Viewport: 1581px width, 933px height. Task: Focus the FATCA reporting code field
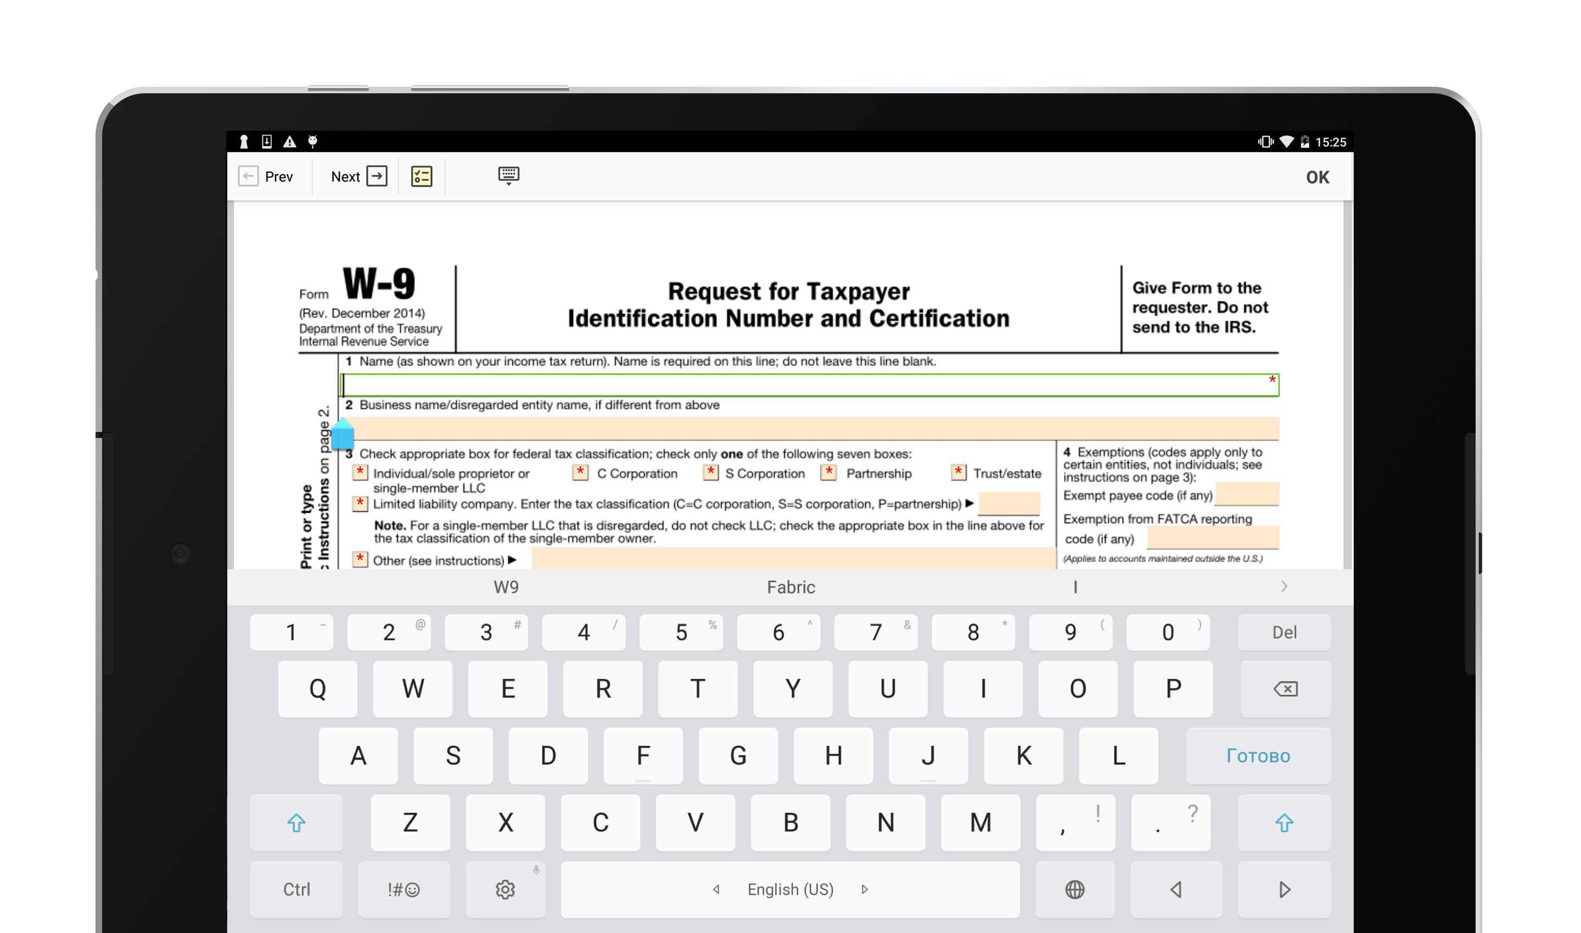1213,537
